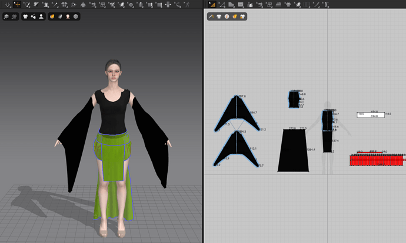
Task: Select the zipper tool in 3D toolbar
Action: click(140, 4)
